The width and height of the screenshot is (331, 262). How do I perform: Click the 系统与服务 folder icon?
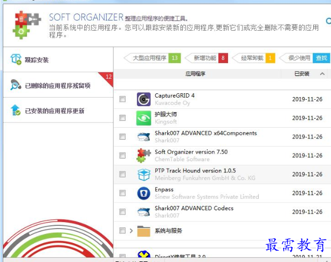[143, 231]
